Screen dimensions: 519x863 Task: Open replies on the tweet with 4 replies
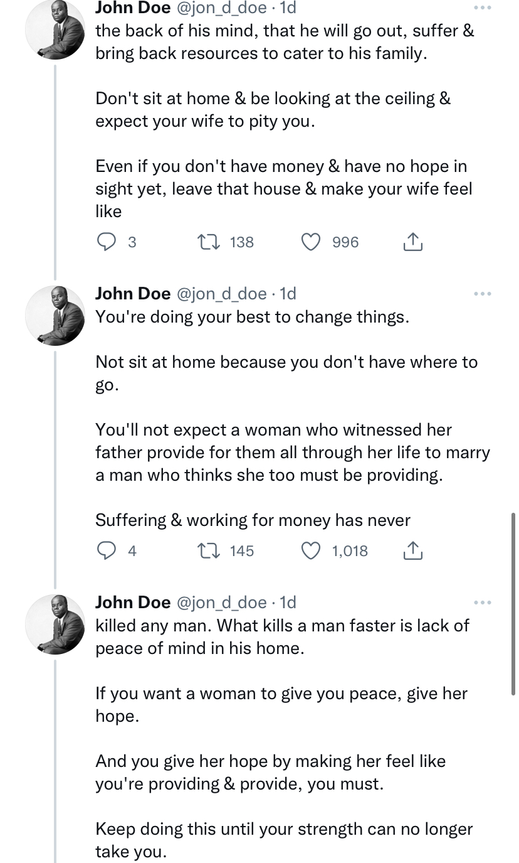pyautogui.click(x=108, y=550)
